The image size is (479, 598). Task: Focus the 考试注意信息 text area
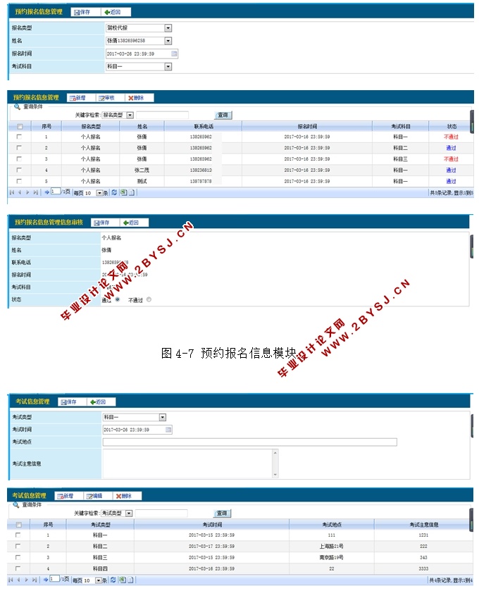coord(190,463)
